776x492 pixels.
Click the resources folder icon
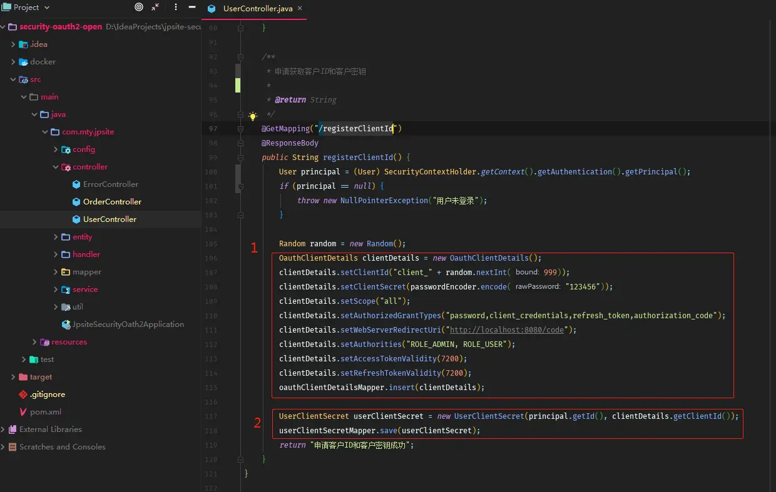pyautogui.click(x=45, y=342)
